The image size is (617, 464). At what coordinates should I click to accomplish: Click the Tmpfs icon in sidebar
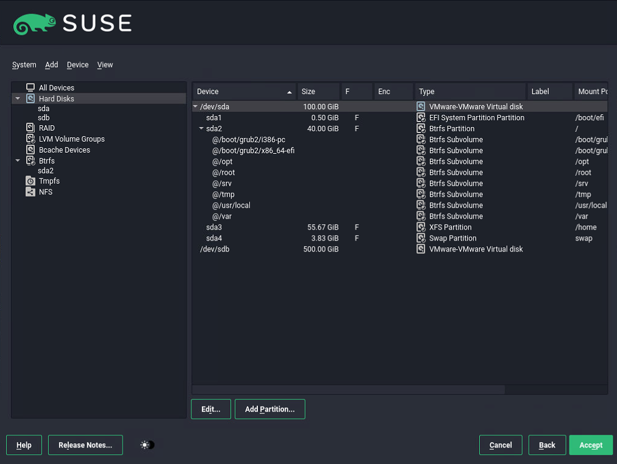pyautogui.click(x=30, y=181)
